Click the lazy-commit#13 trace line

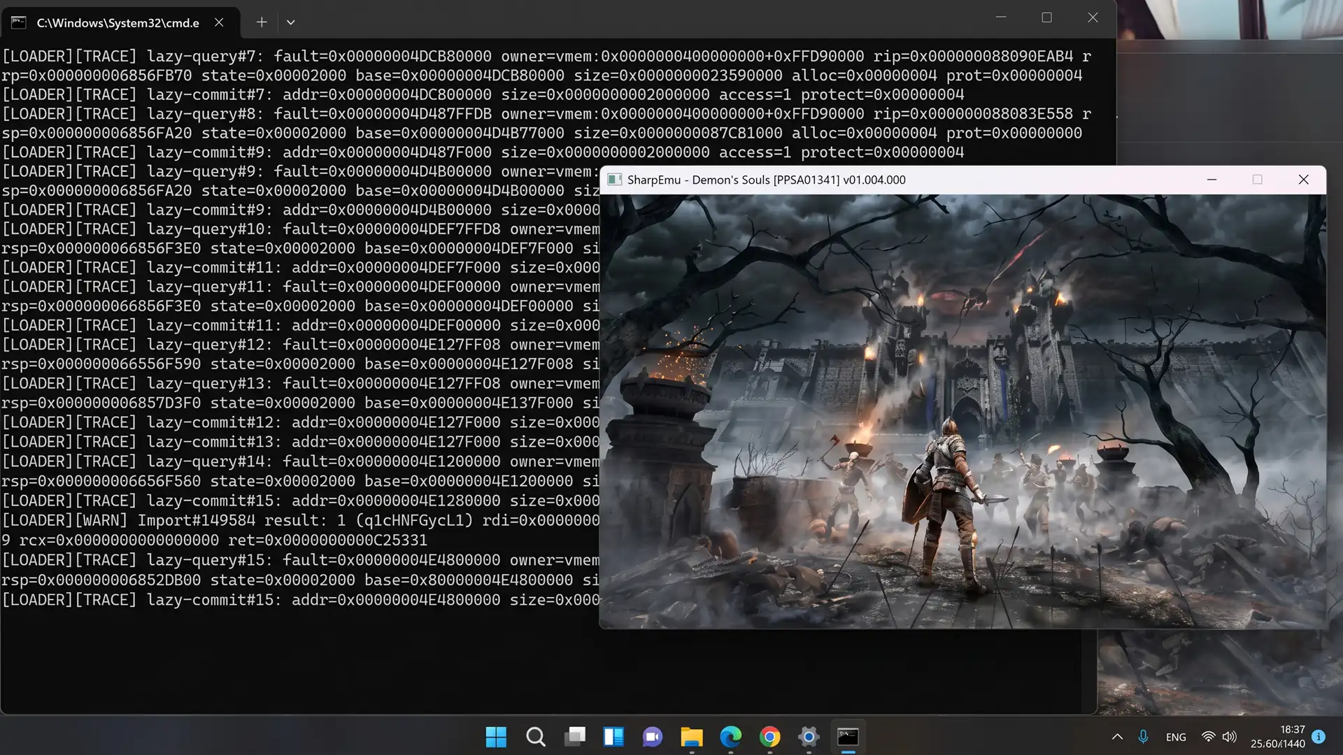(301, 442)
